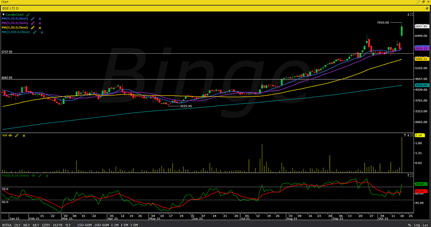This screenshot has width=431, height=227.
Task: Click the BSE LTI D chart title
Action: (10, 9)
